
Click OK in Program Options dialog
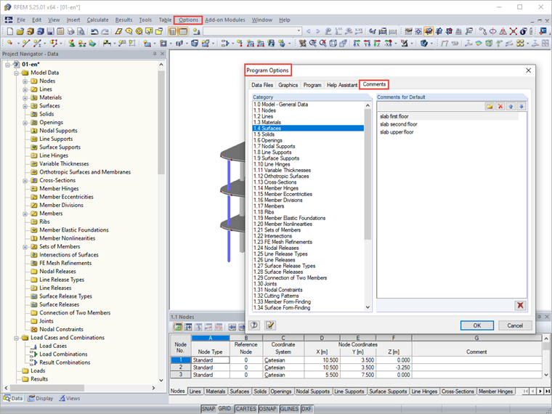[476, 325]
